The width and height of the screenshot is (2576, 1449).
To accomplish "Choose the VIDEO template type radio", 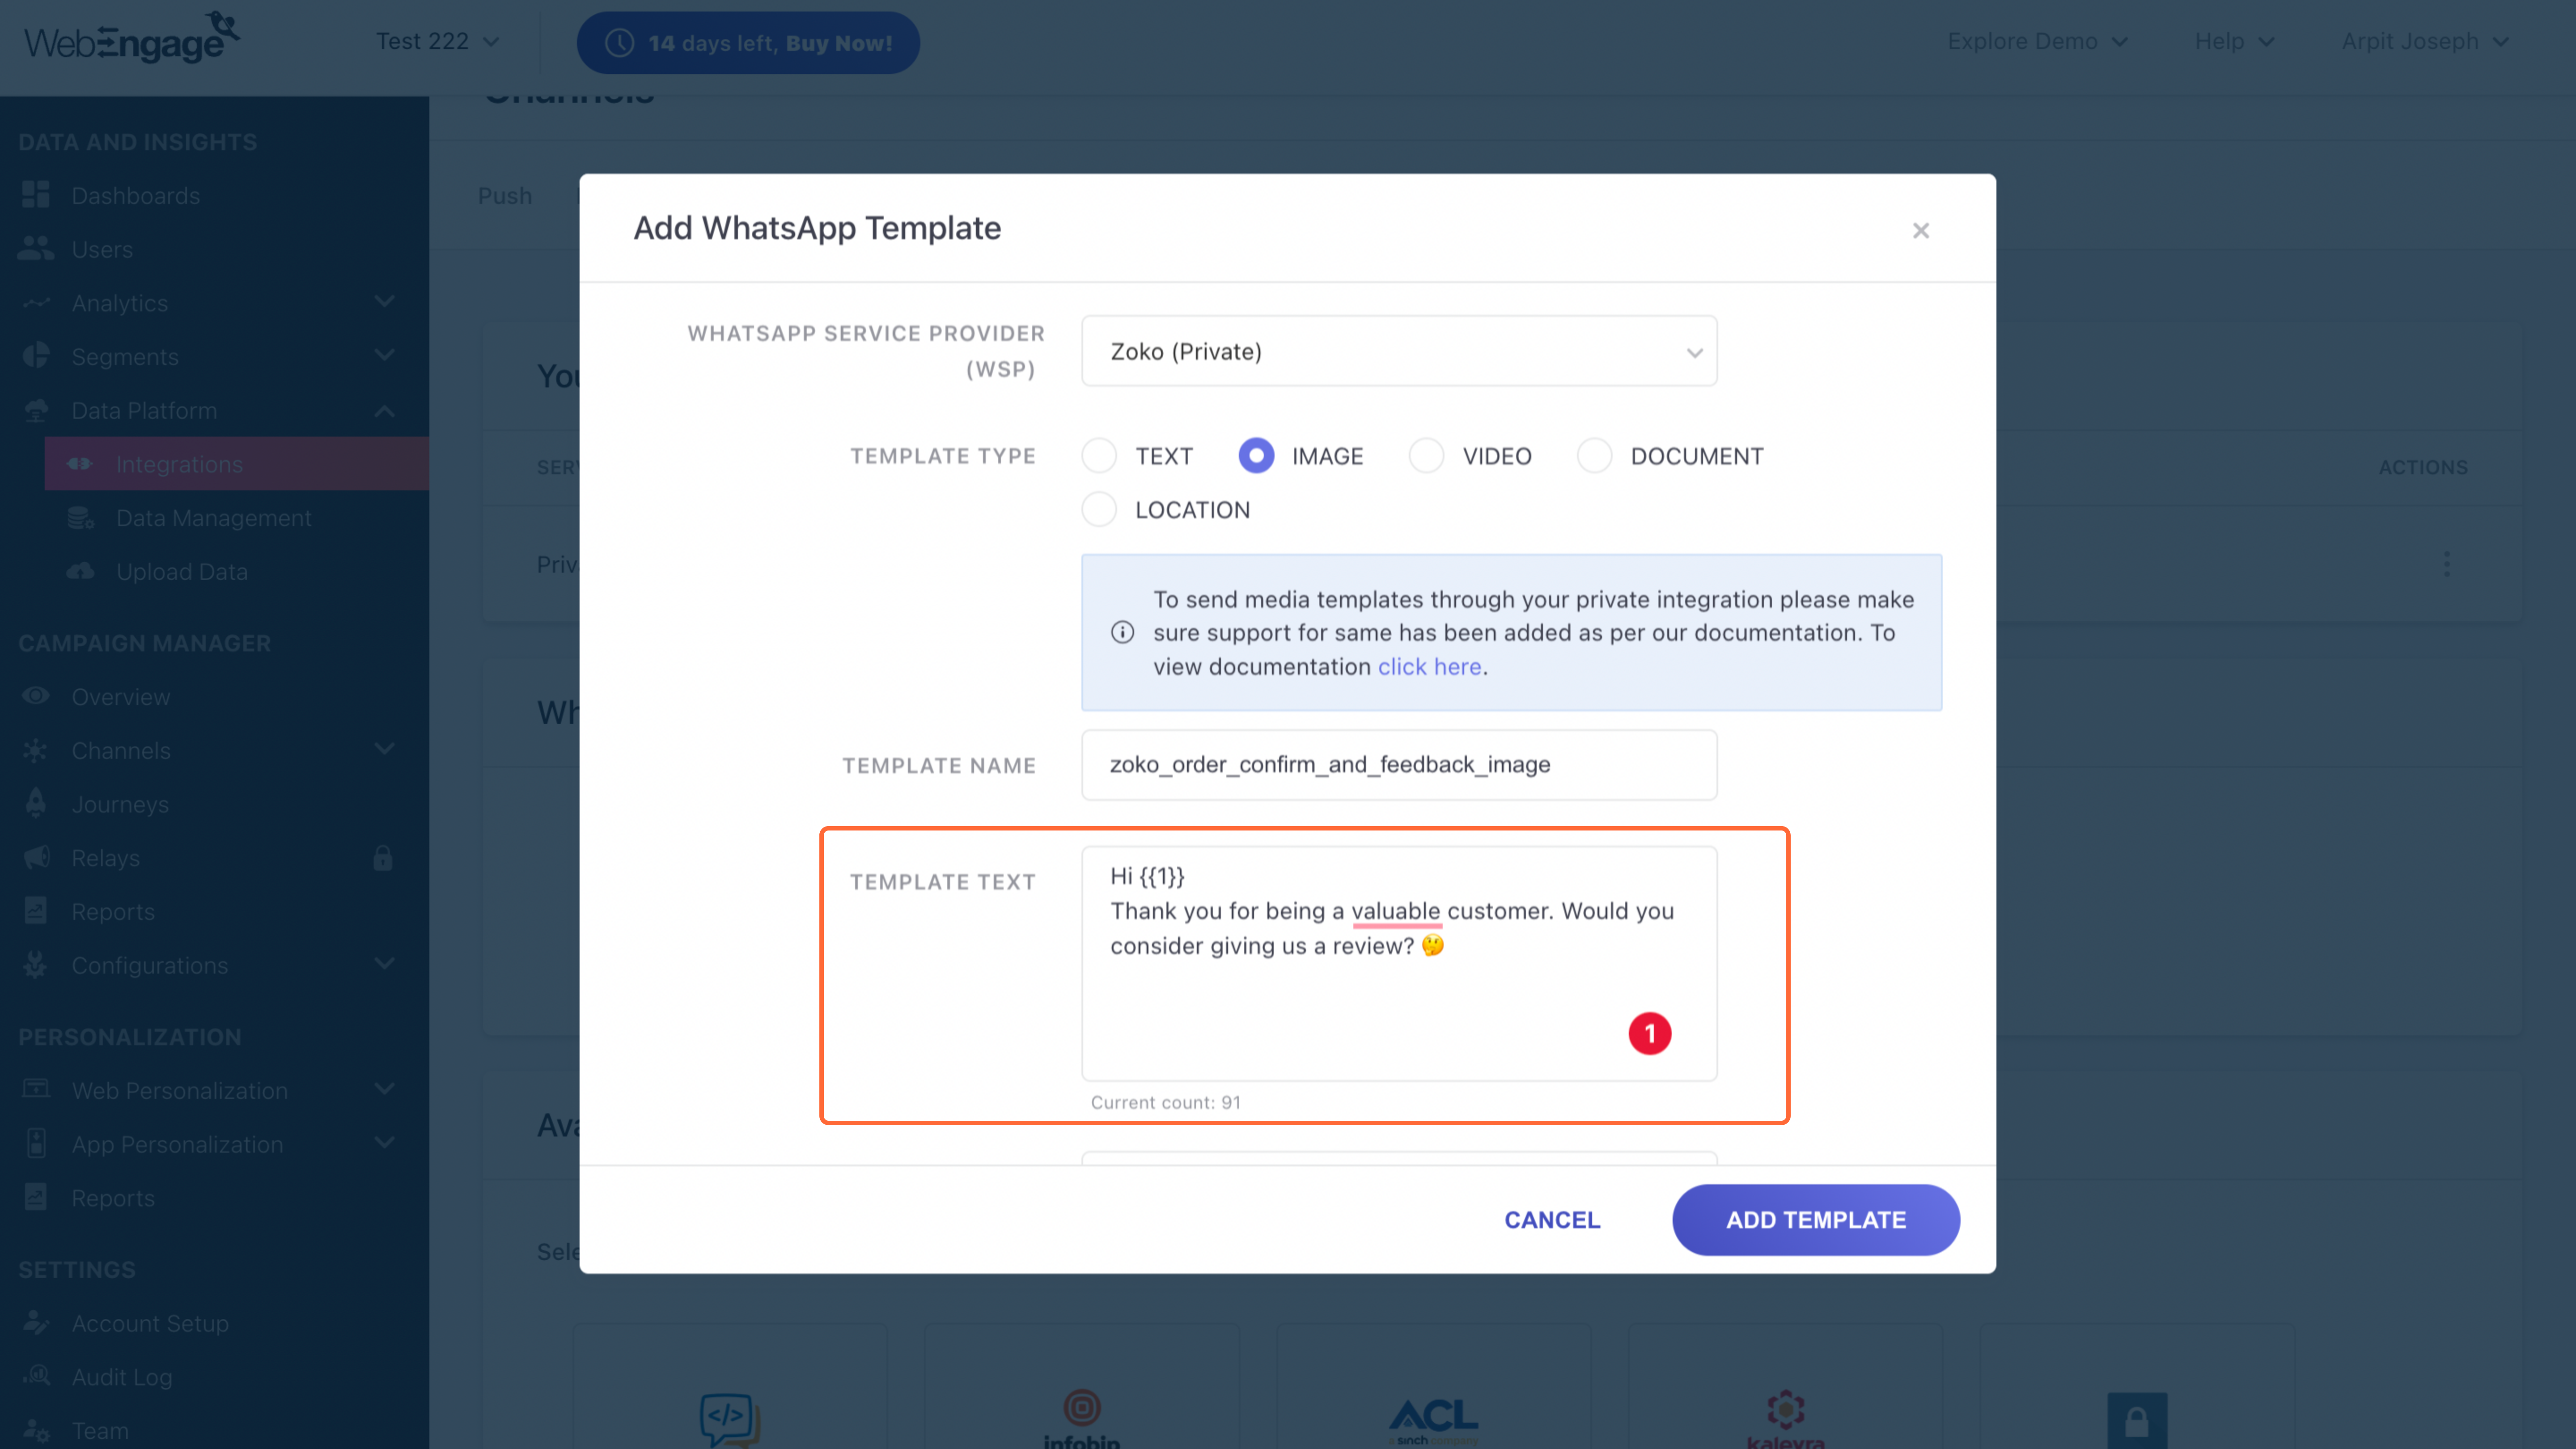I will [1426, 456].
